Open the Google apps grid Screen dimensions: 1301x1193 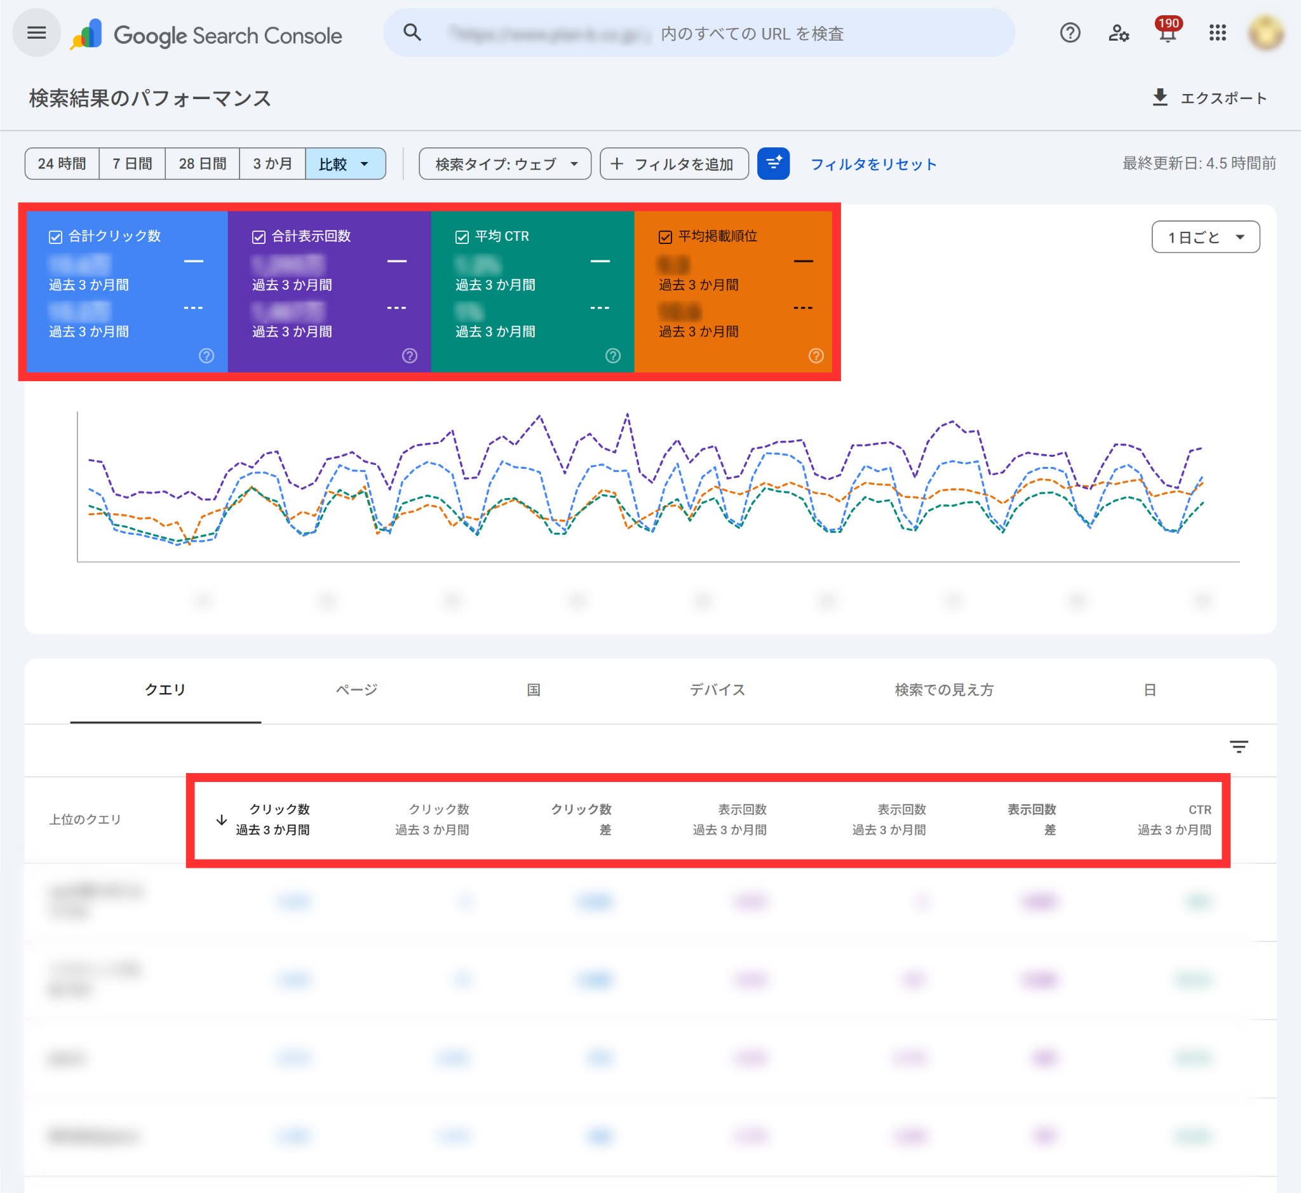pos(1217,32)
